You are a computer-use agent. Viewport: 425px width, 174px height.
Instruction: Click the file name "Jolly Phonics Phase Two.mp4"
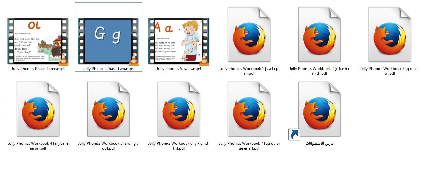pyautogui.click(x=108, y=69)
